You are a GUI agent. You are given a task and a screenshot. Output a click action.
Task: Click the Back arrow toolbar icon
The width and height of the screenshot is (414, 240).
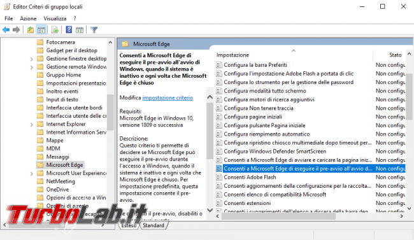(x=6, y=30)
